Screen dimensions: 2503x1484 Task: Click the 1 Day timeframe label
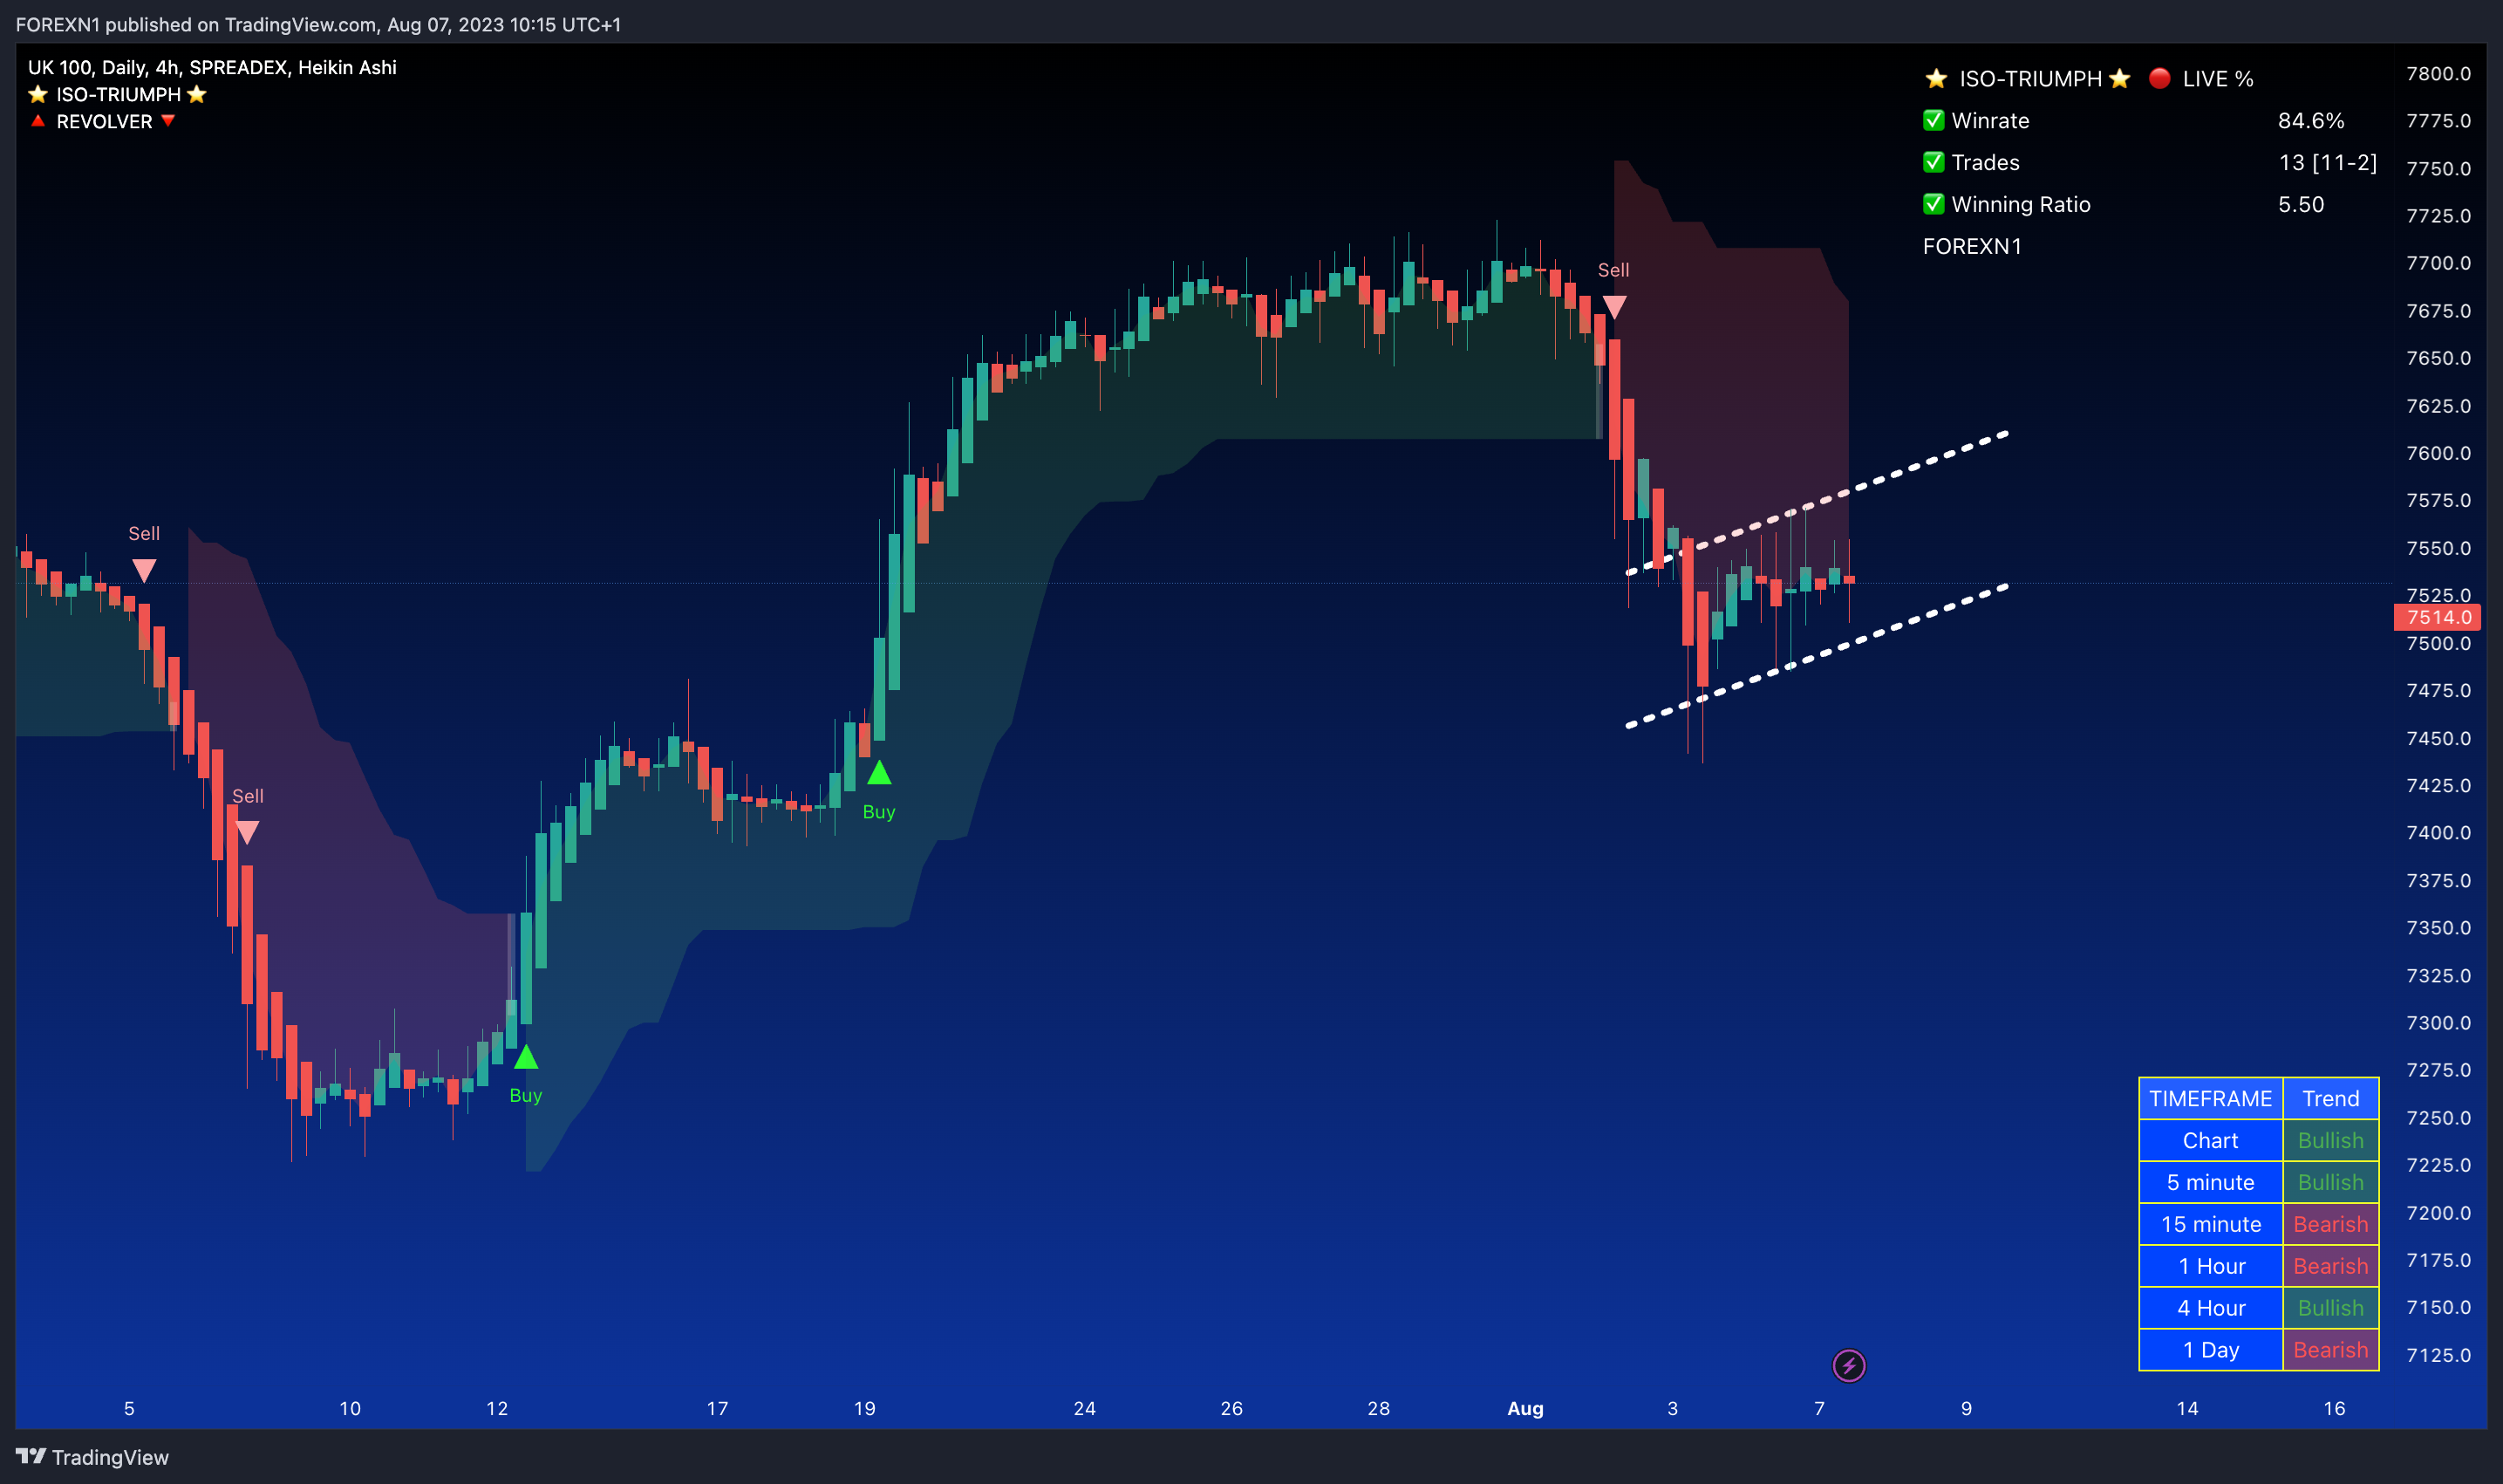point(2211,1350)
